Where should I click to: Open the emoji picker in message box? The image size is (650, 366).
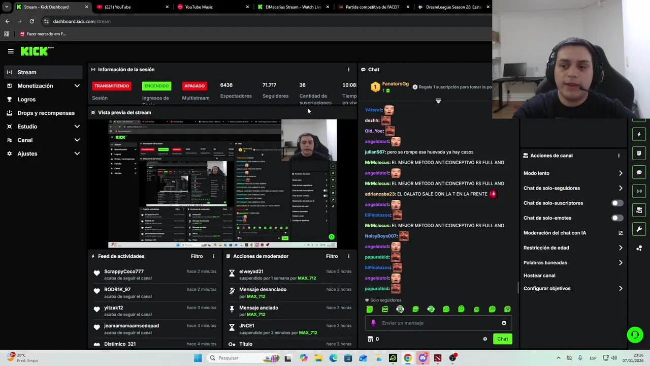click(504, 323)
